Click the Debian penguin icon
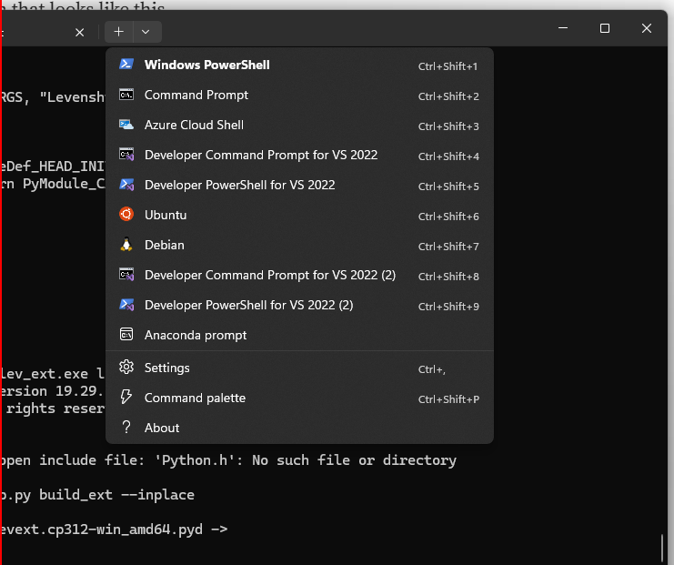The width and height of the screenshot is (674, 565). click(x=126, y=244)
